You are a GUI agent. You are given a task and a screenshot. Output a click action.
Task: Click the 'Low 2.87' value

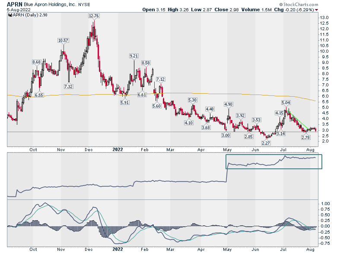click(201, 9)
